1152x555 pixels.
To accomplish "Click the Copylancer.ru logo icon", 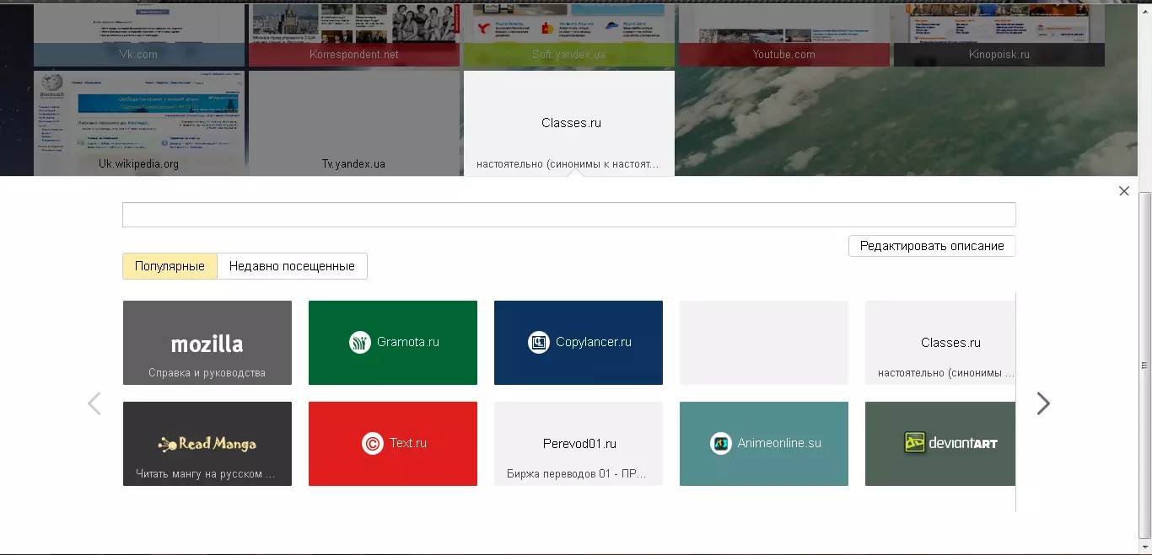I will click(539, 342).
